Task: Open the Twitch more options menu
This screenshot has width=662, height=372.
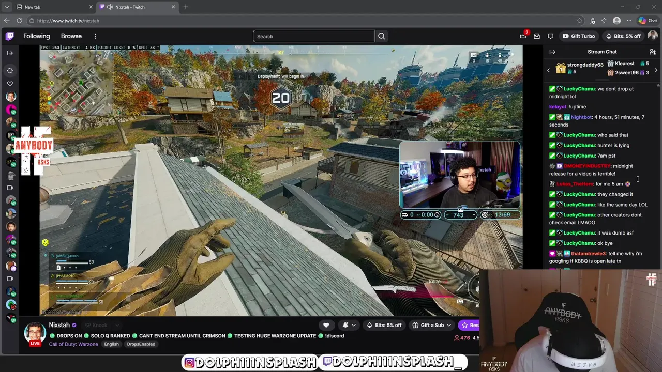Action: click(x=95, y=36)
